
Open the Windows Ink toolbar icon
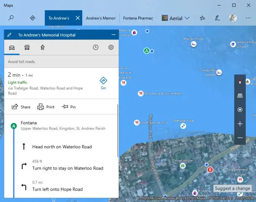tap(217, 18)
